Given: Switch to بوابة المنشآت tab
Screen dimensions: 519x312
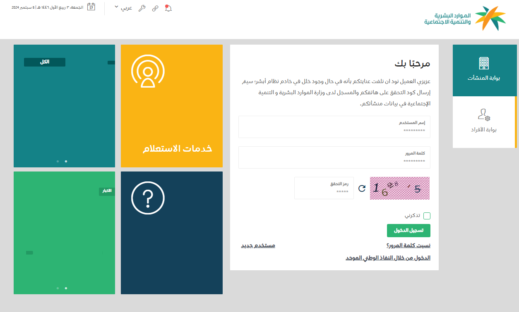Looking at the screenshot, I should [x=484, y=70].
